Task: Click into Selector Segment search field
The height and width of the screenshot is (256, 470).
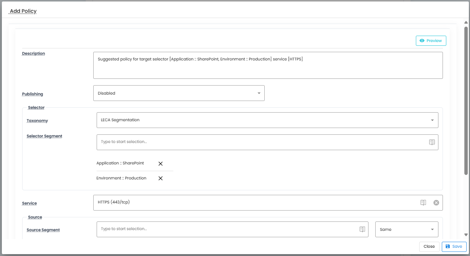Action: (259, 142)
